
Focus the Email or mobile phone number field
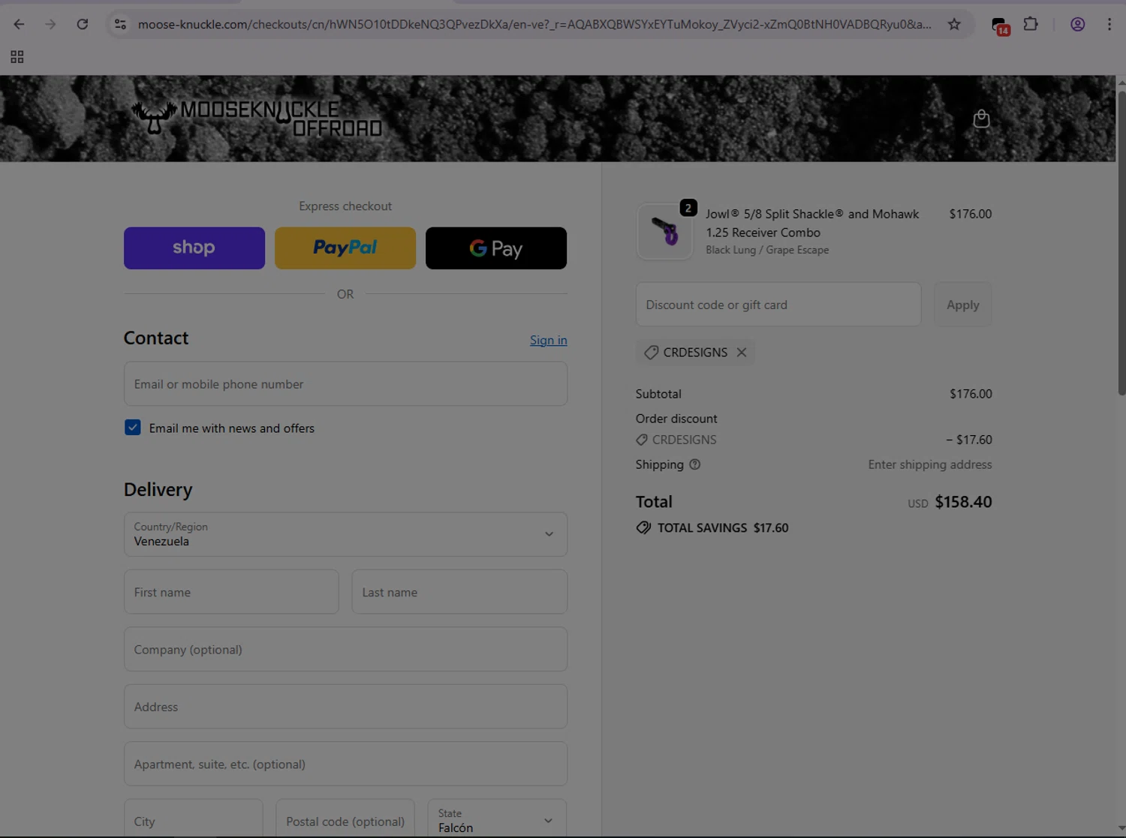(x=345, y=384)
